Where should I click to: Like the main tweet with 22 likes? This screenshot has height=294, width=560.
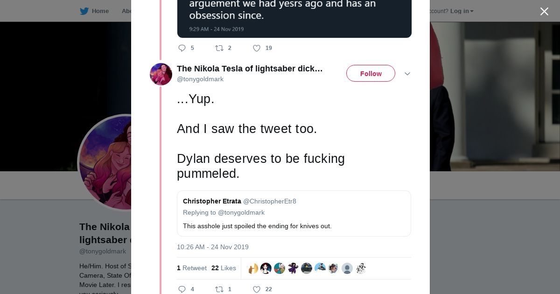tap(256, 289)
